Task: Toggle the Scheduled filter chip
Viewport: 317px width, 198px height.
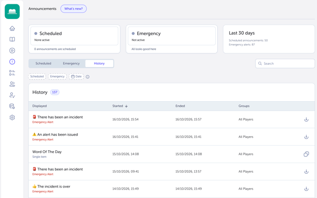Action: pos(37,77)
